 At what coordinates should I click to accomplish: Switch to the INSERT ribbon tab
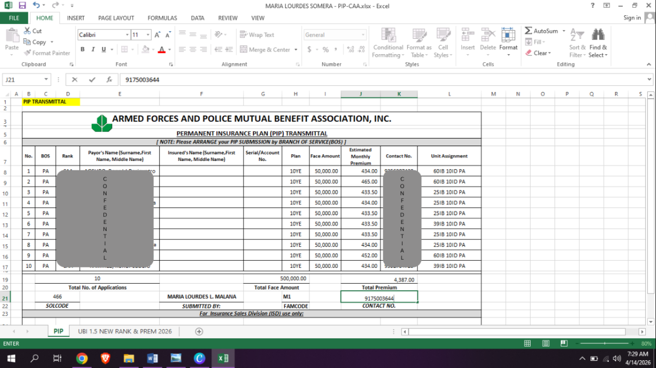[x=76, y=18]
